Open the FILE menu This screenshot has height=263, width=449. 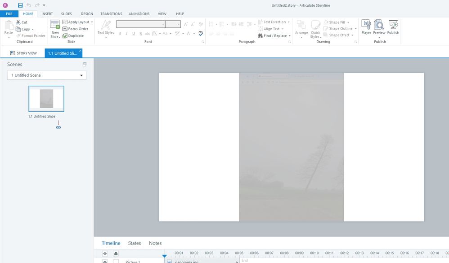tap(9, 14)
